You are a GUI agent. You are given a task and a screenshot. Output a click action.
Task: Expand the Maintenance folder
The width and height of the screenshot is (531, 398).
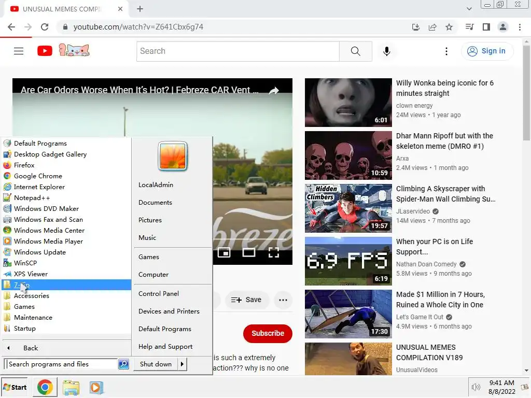click(x=66, y=318)
